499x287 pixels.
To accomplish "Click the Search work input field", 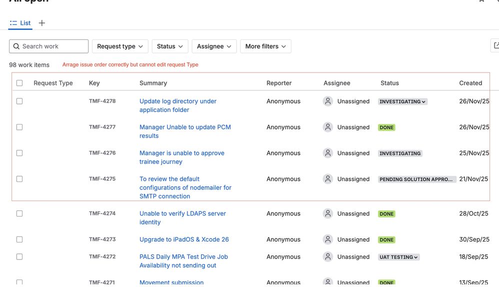I will 53,46.
